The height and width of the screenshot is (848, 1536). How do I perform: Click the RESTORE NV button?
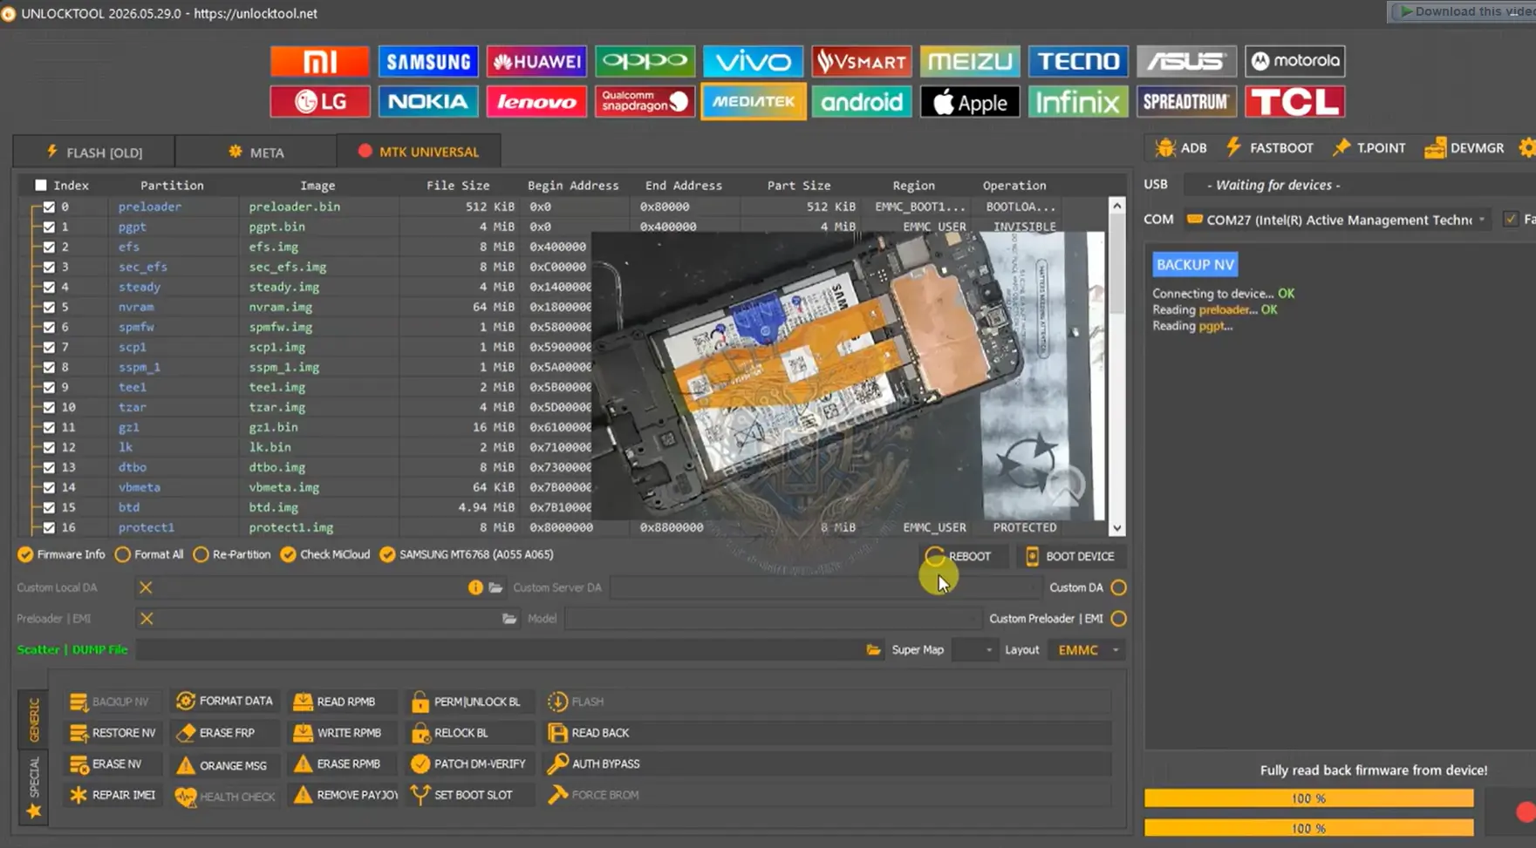pyautogui.click(x=113, y=733)
